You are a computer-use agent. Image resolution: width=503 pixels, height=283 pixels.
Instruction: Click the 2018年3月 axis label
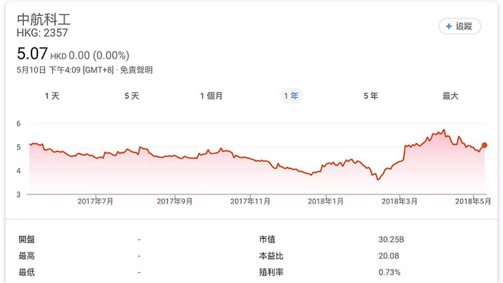coord(399,202)
